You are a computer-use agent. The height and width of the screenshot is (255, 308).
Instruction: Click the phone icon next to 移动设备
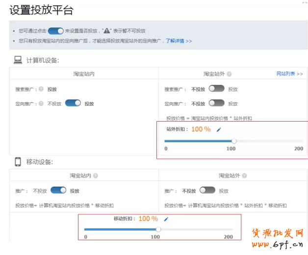tap(18, 162)
